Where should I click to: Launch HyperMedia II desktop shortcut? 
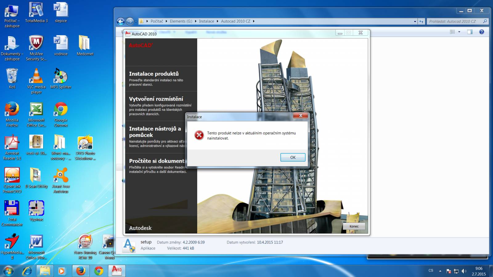coord(12,247)
